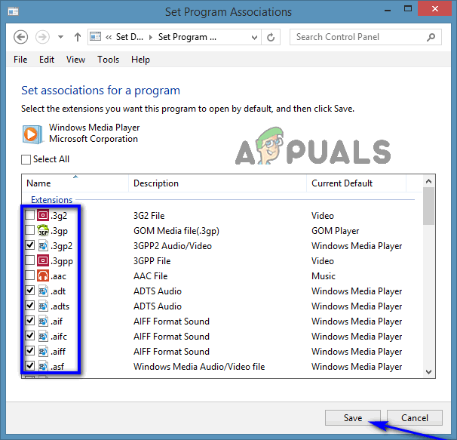Image resolution: width=457 pixels, height=440 pixels.
Task: Click 'Set D...' breadcrumb in address bar
Action: coord(130,37)
